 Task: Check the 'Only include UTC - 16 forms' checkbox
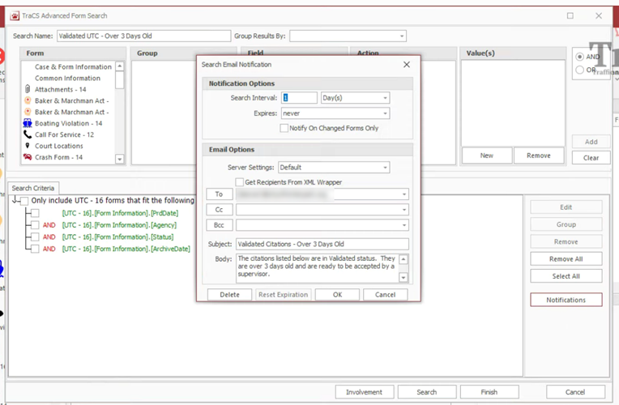tap(24, 201)
